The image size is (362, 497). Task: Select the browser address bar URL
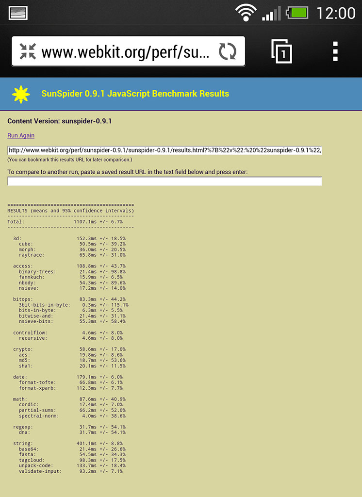125,51
